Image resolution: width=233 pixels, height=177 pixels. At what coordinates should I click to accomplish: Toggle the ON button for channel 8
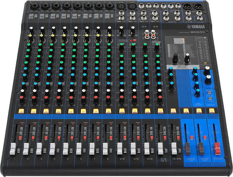click(108, 111)
